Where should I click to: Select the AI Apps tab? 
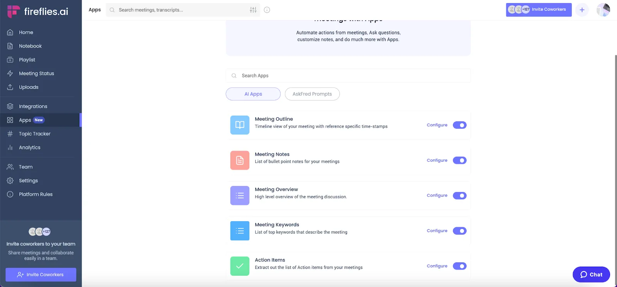coord(253,94)
